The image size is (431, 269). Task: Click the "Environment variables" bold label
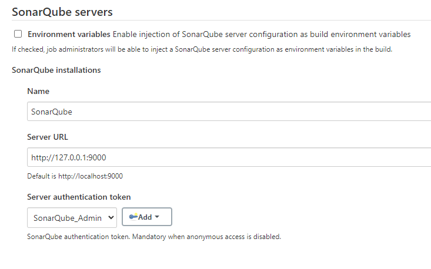coord(69,34)
